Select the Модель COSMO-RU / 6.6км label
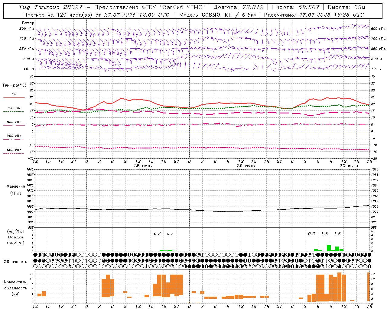Image resolution: width=387 pixels, height=309 pixels. (217, 15)
